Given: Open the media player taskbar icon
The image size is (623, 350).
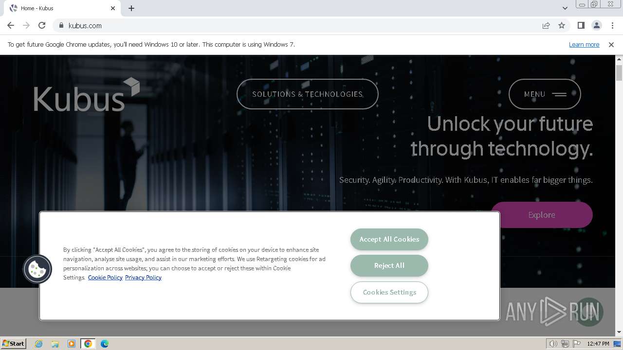Looking at the screenshot, I should (x=72, y=344).
